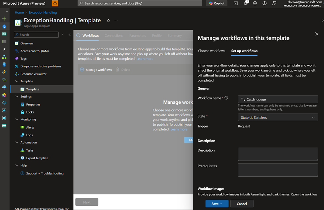Open Overview in resource menu
This screenshot has height=210, width=324.
point(27,43)
